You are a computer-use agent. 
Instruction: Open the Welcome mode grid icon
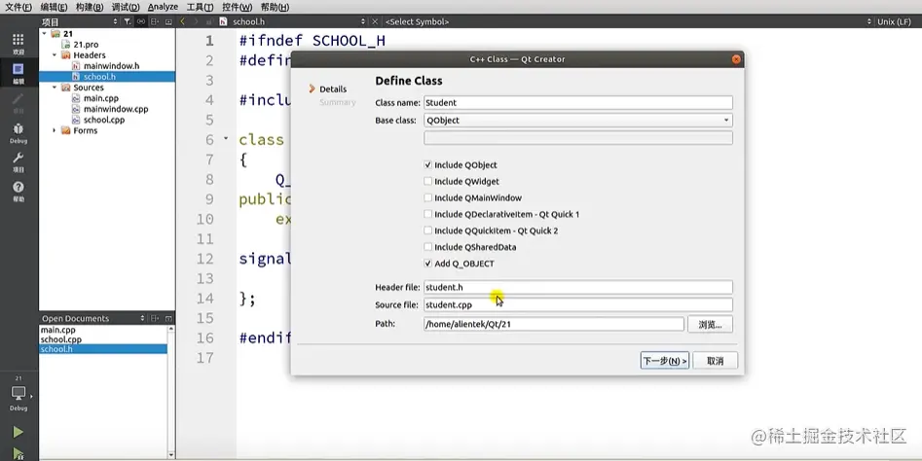coord(18,39)
